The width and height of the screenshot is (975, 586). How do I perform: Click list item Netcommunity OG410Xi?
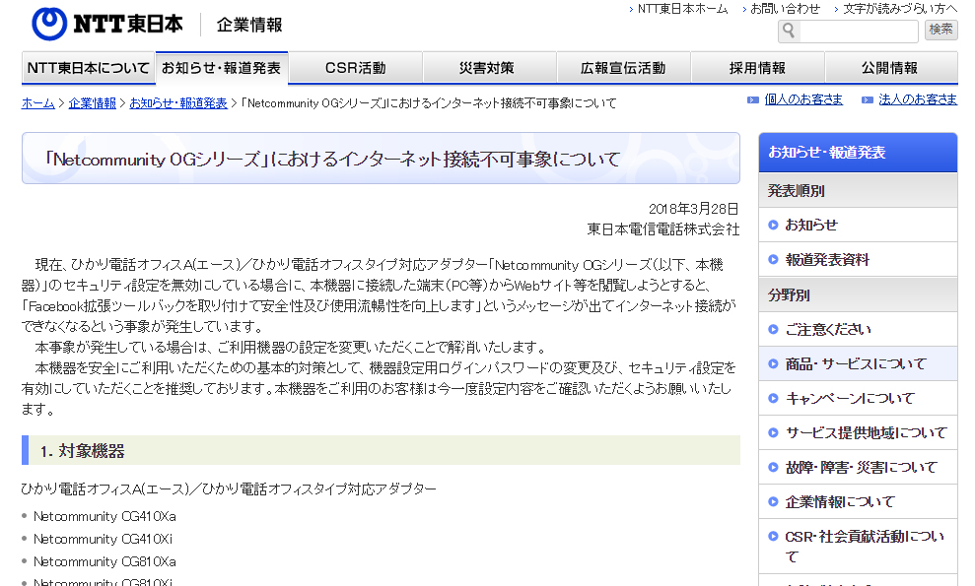click(103, 539)
